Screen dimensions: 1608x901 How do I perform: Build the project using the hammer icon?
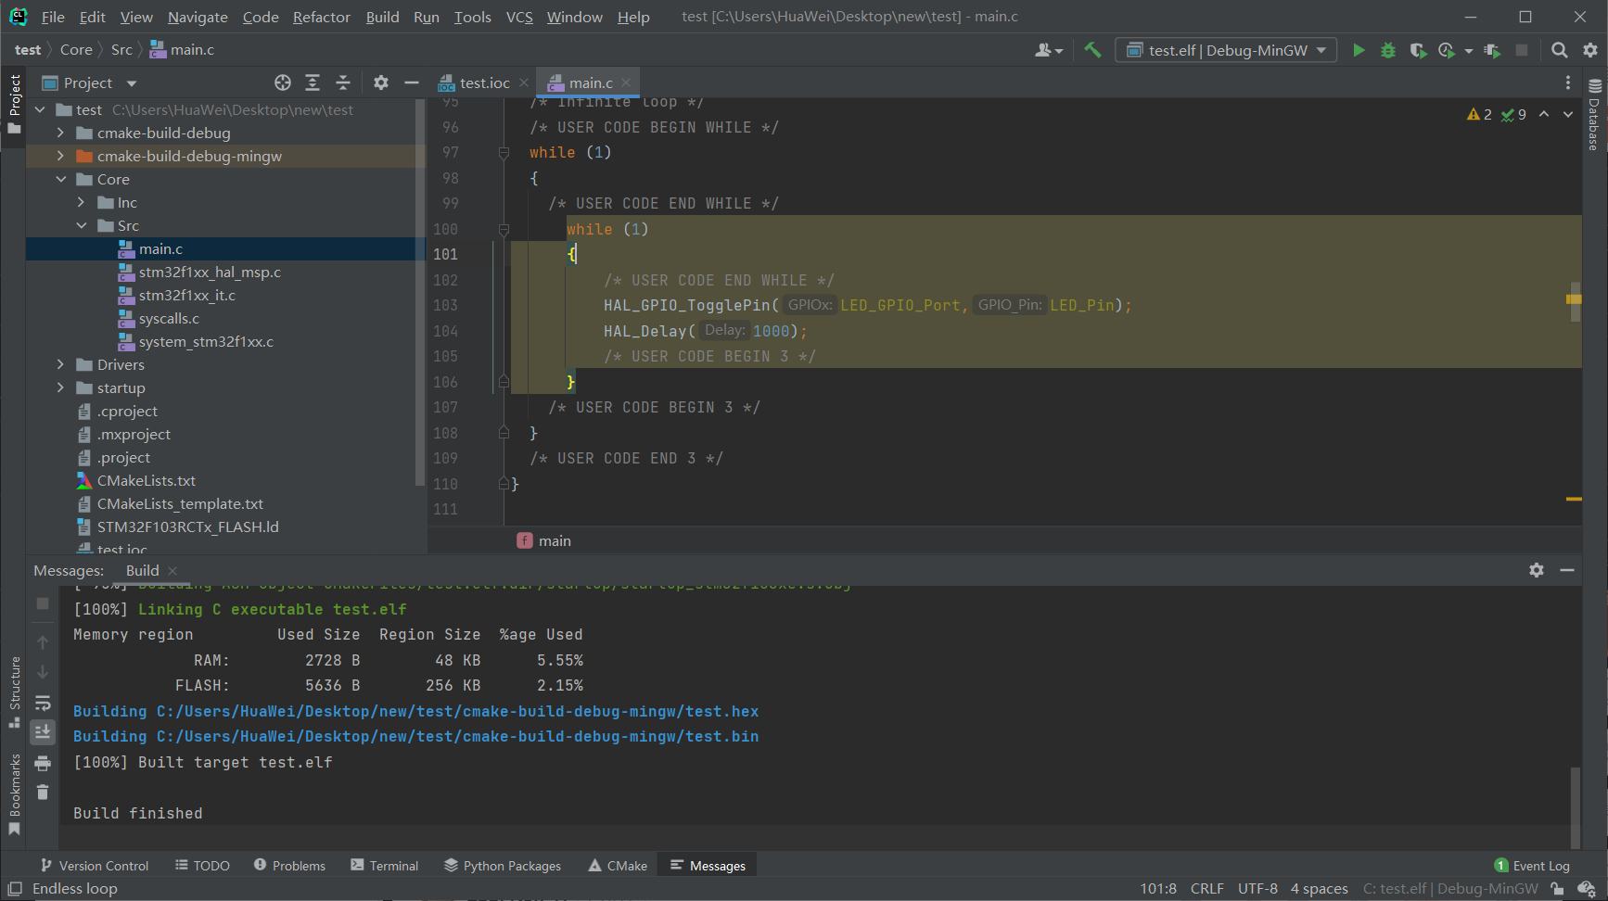point(1092,50)
